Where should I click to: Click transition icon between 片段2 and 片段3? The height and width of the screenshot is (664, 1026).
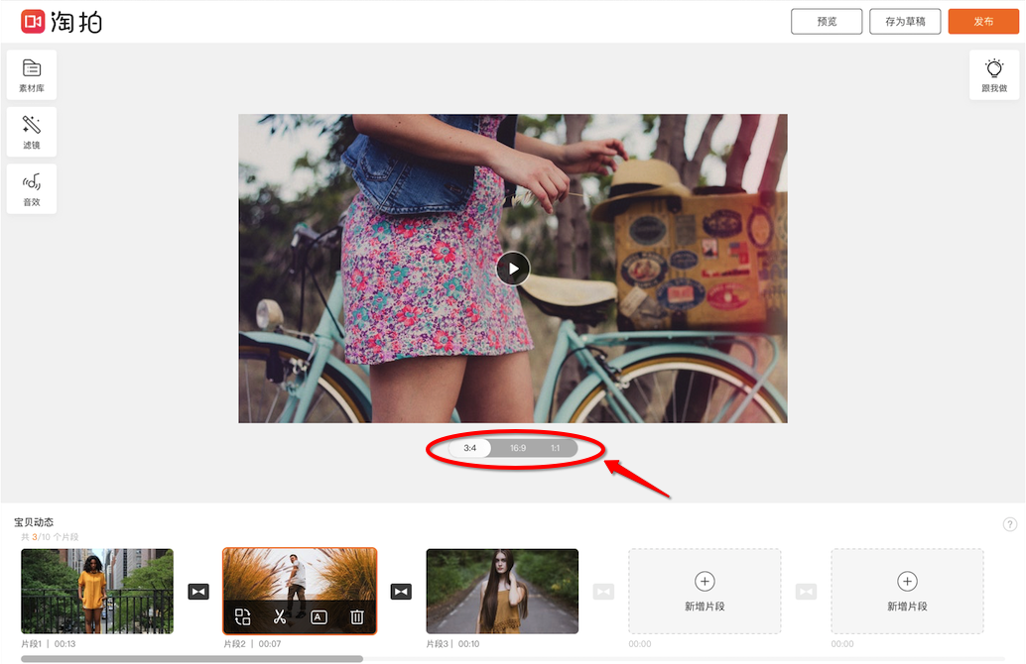401,592
